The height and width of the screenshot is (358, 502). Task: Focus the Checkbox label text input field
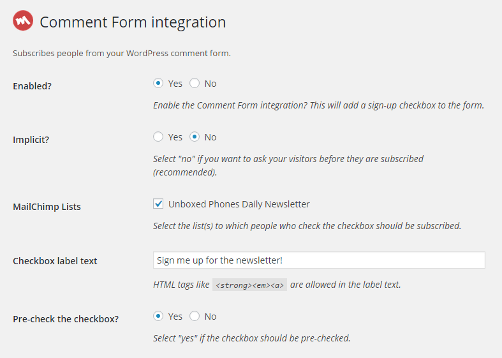pos(319,260)
